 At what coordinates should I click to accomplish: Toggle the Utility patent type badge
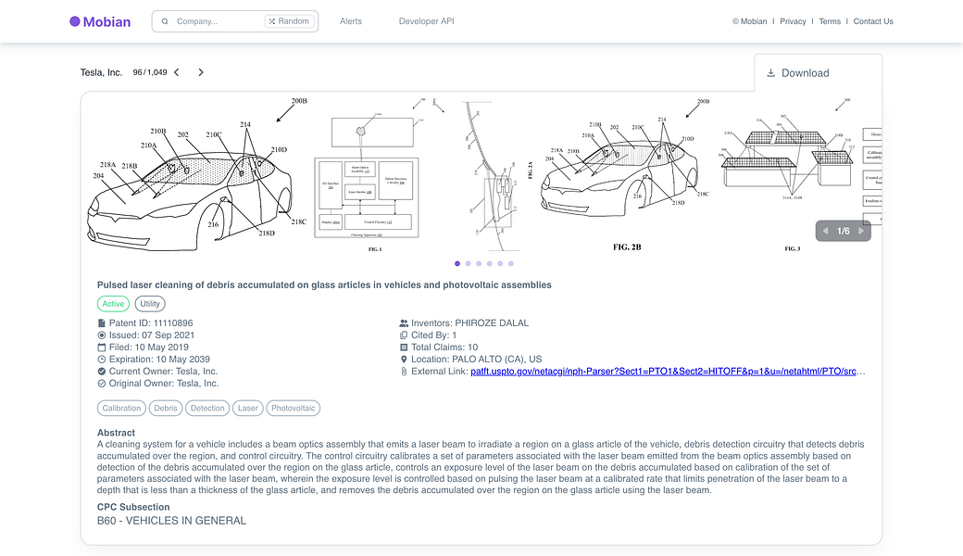(149, 303)
